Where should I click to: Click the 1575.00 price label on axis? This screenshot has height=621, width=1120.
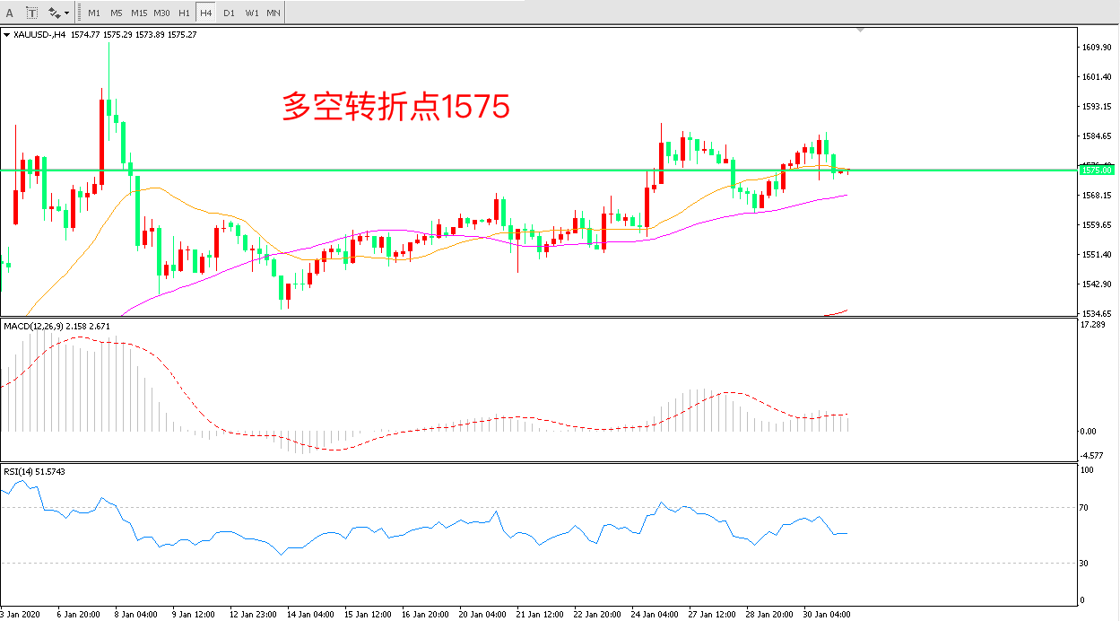point(1097,170)
